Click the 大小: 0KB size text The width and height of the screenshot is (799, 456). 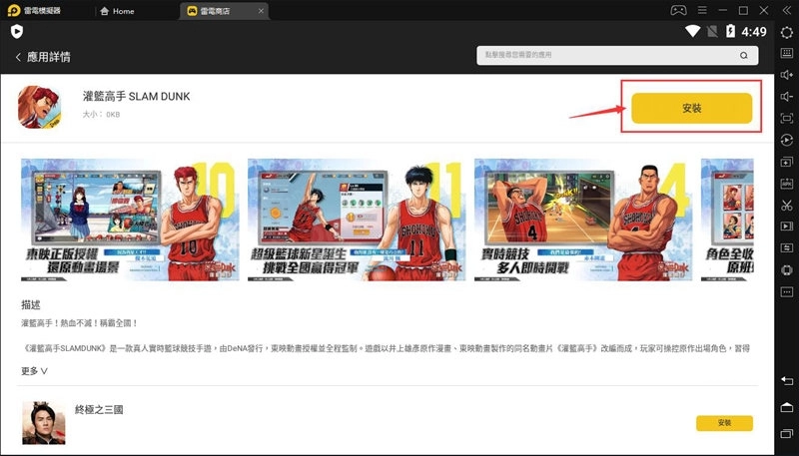[x=101, y=115]
